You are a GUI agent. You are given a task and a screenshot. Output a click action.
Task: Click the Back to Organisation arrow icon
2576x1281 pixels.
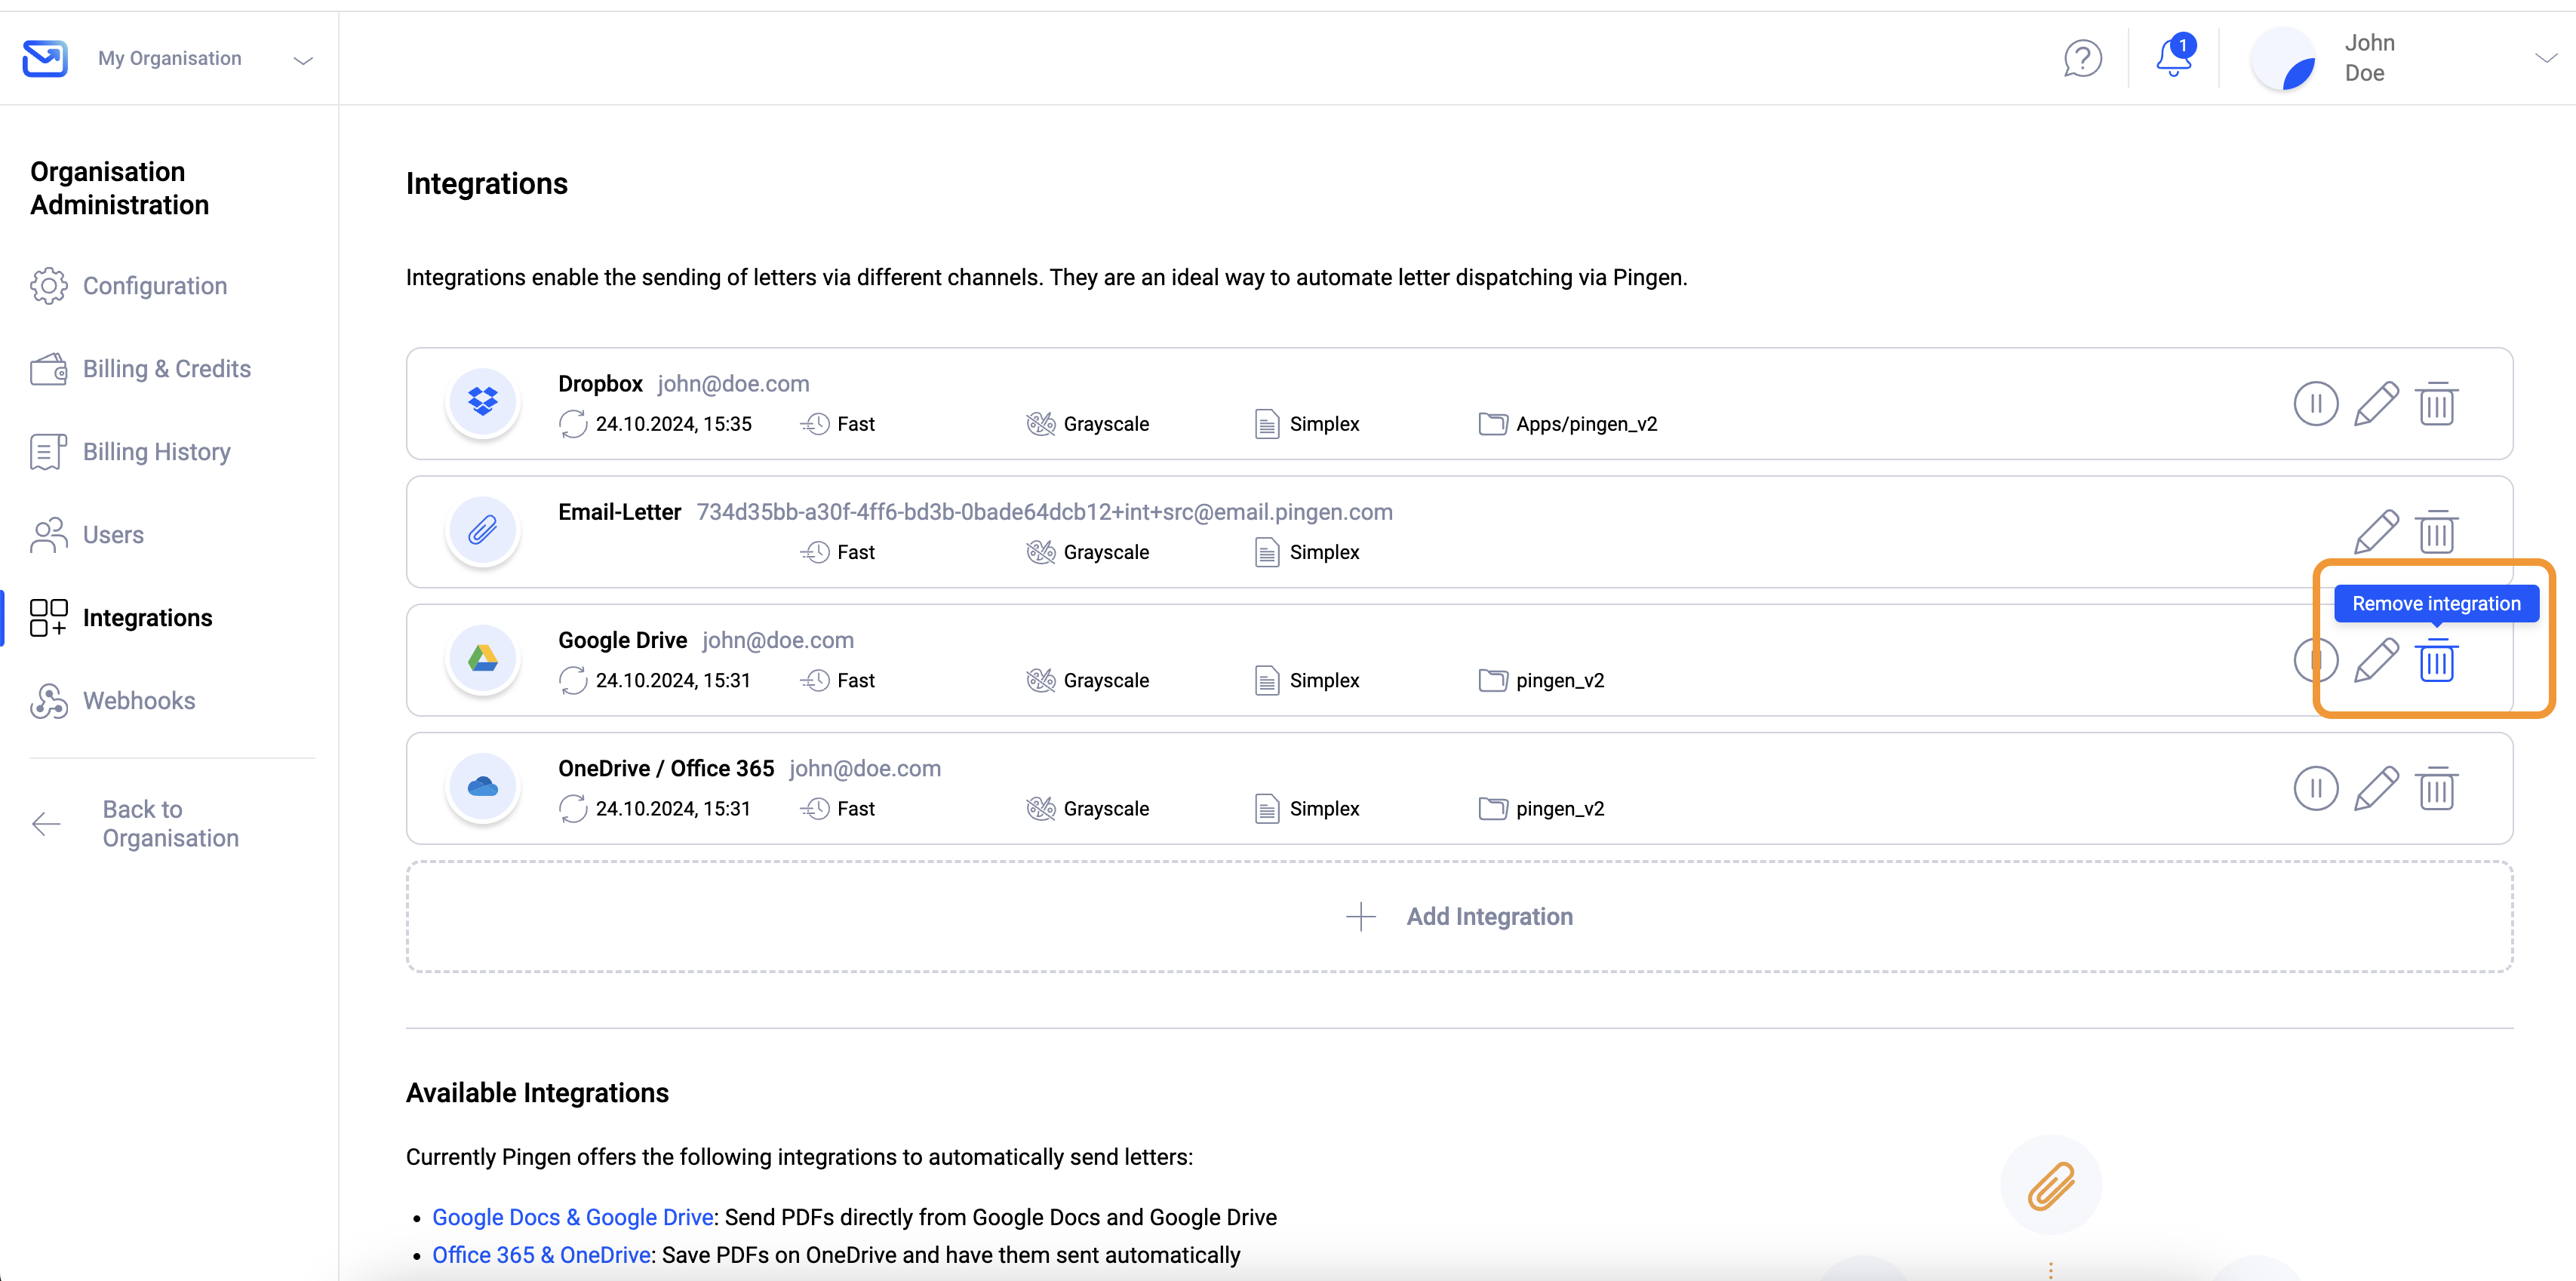coord(46,824)
